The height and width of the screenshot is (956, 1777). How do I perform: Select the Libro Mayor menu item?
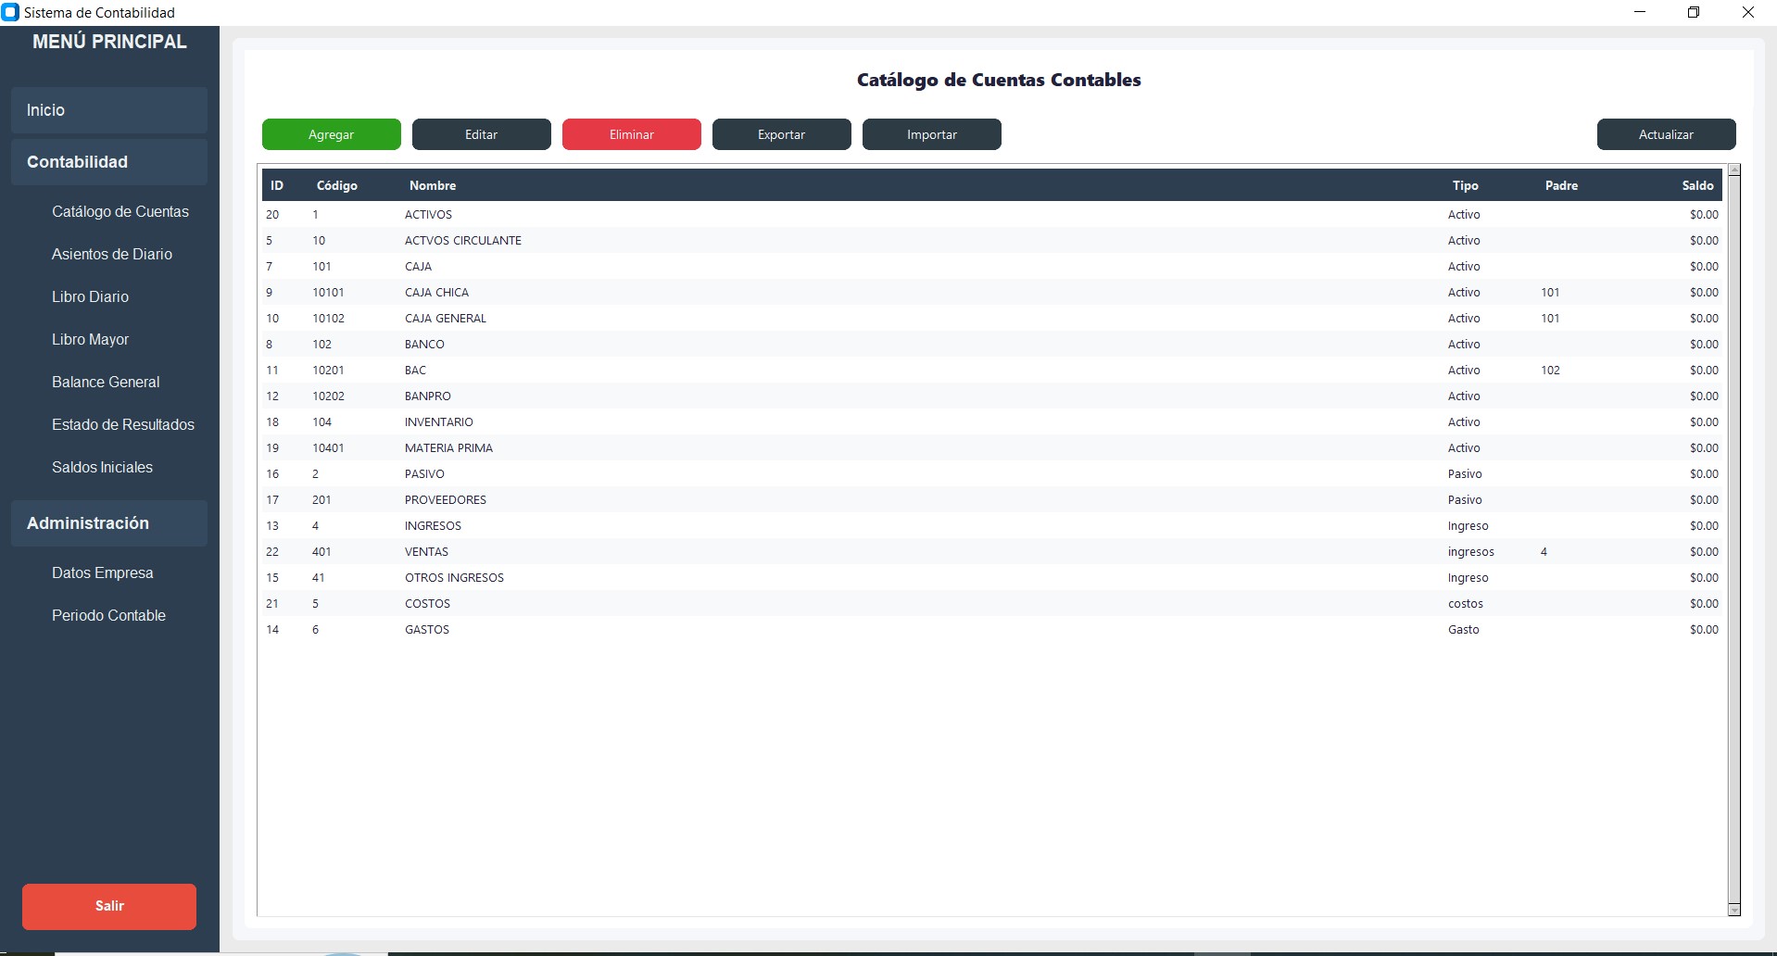pos(91,339)
